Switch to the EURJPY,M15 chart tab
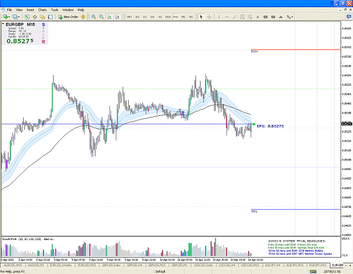This screenshot has height=274, width=353. tap(317, 266)
